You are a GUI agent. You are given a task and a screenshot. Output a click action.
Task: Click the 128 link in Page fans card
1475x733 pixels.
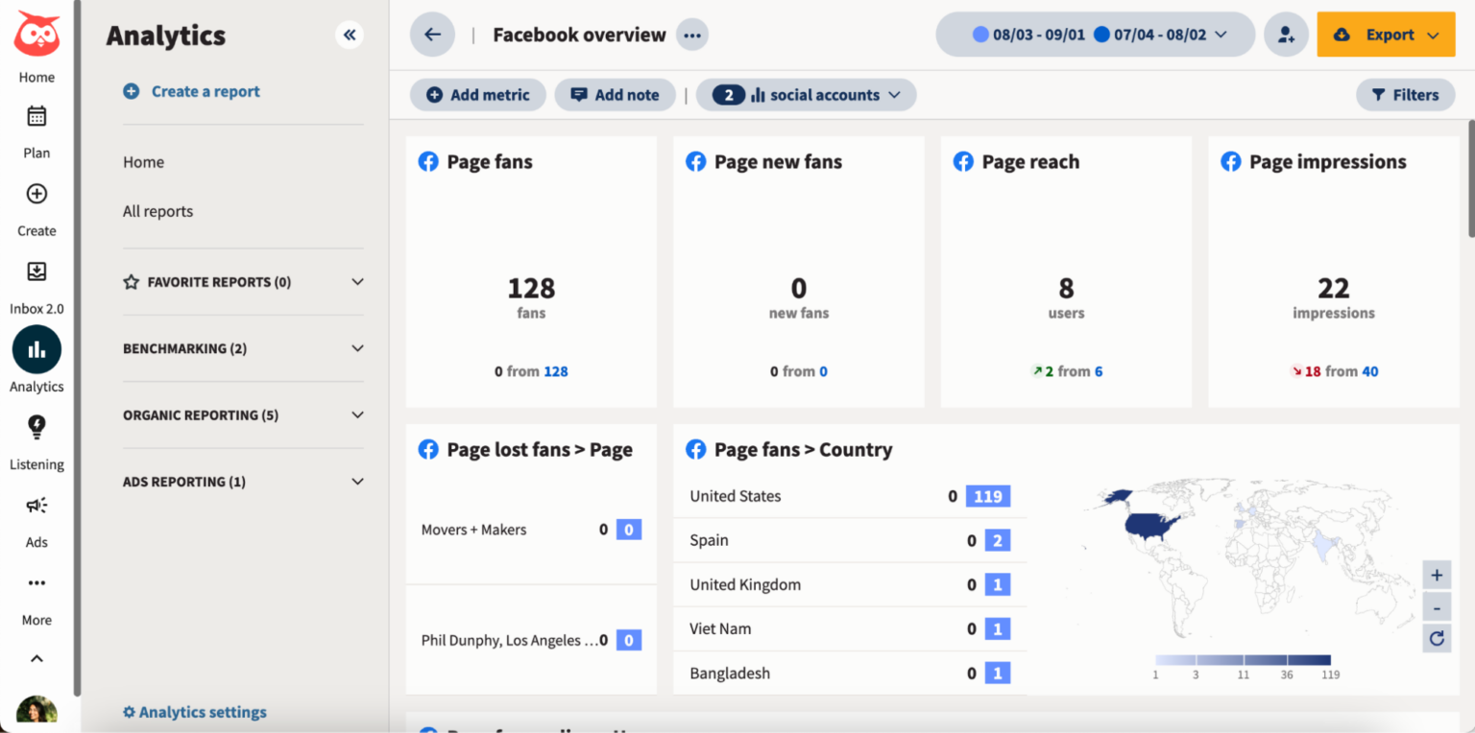pos(556,371)
